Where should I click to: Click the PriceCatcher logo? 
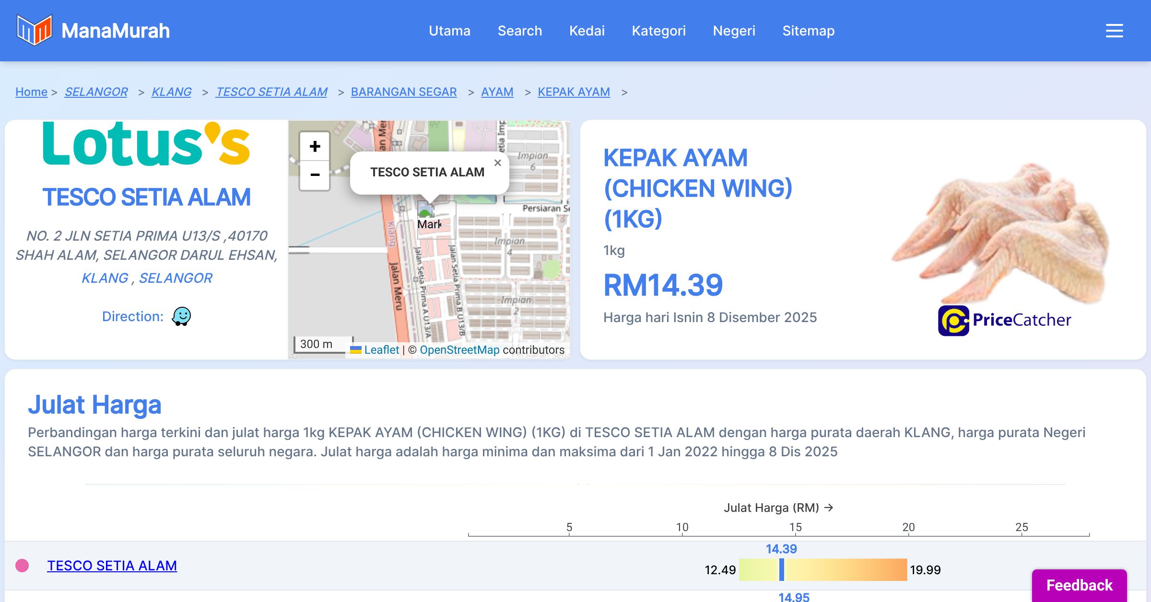pyautogui.click(x=1004, y=320)
